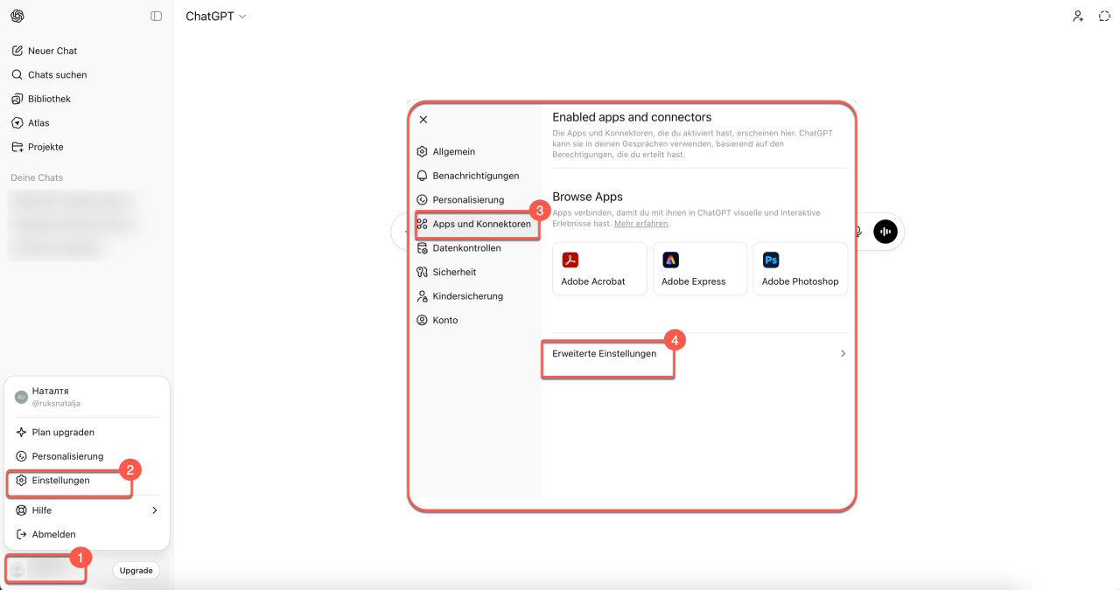Click the ChatGPT logo in the sidebar

click(x=17, y=16)
